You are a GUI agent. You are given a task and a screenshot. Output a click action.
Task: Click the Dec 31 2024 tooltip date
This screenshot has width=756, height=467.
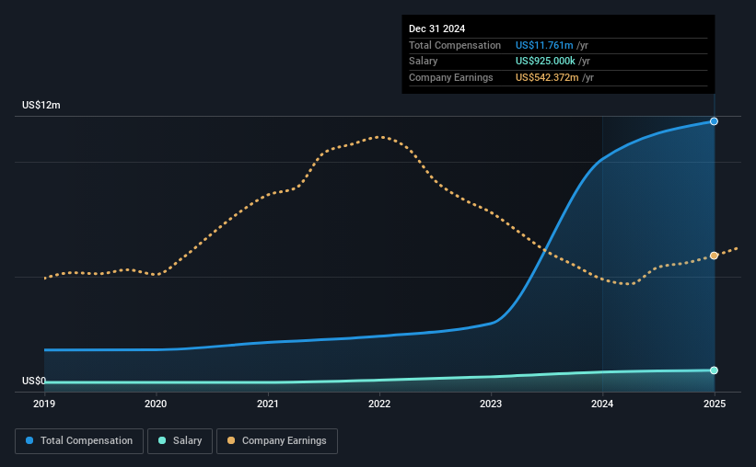click(436, 28)
